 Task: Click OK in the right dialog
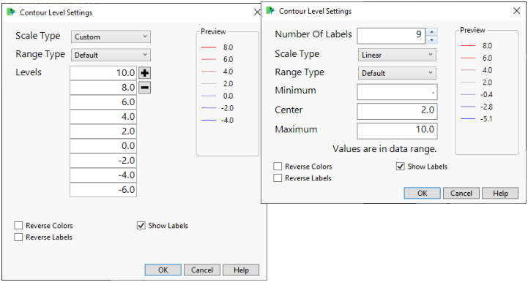[423, 194]
